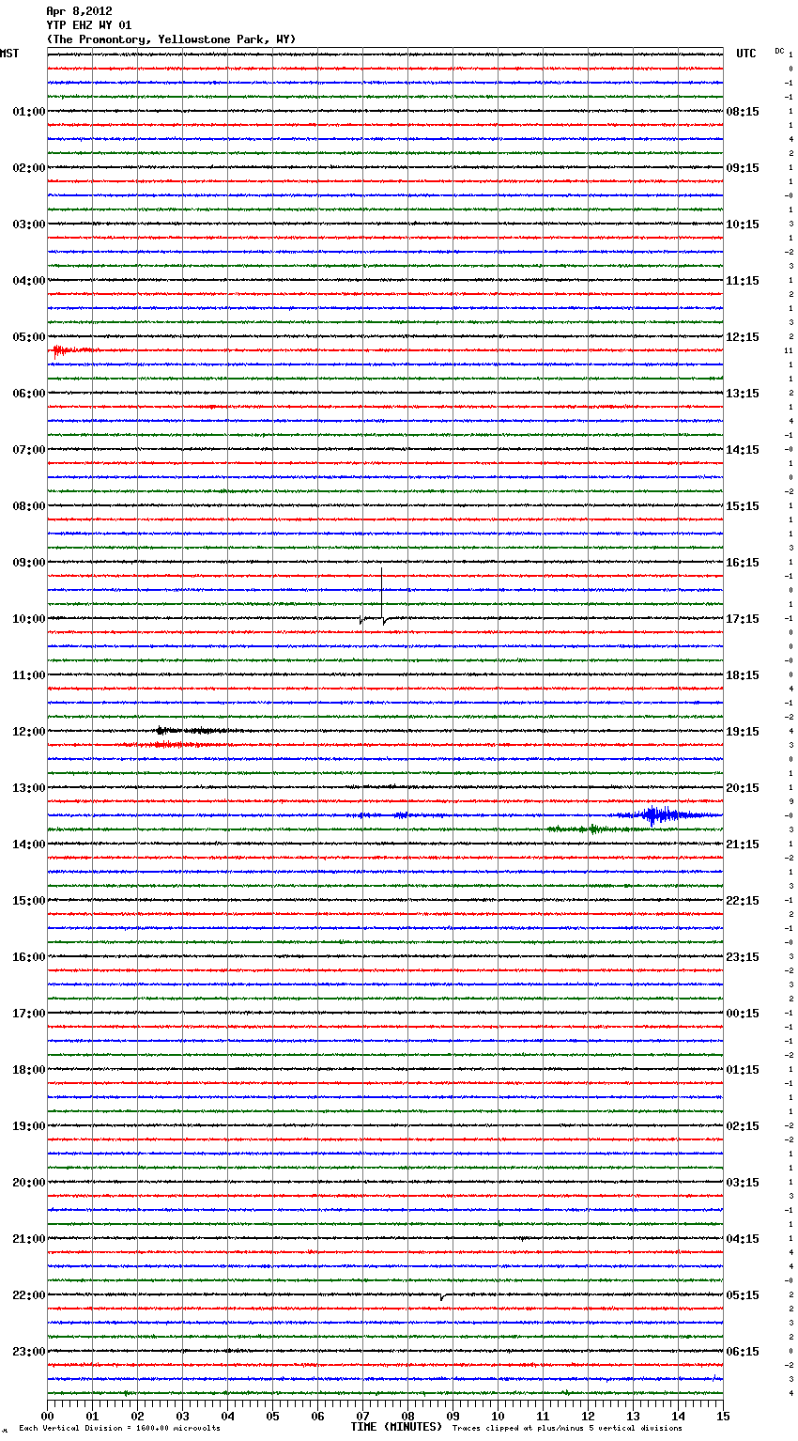Click the 15 minute tick label on bottom axis
The height and width of the screenshot is (1441, 798).
click(722, 1417)
